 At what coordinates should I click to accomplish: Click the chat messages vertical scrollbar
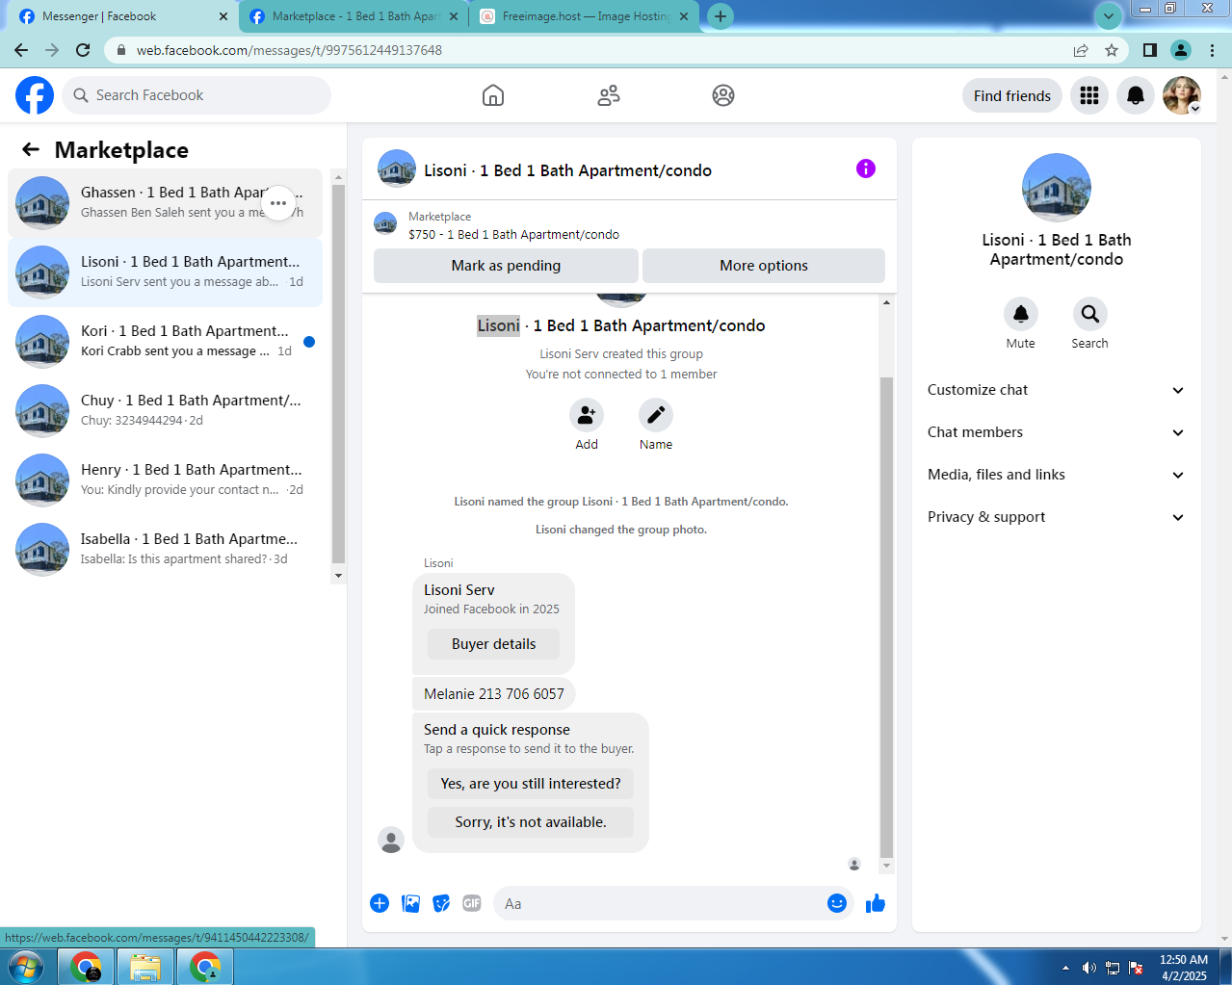coord(887,616)
